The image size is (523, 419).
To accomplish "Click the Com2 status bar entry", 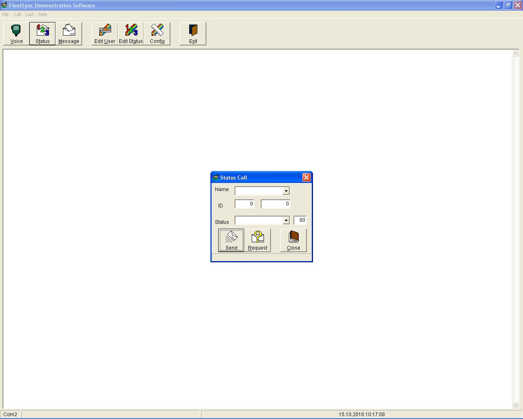I will (x=11, y=414).
